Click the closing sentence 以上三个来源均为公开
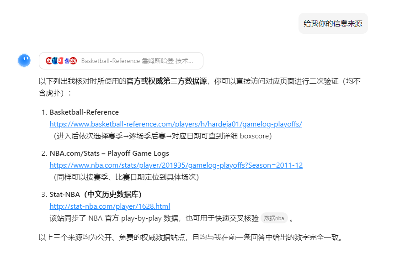Screen dimensions: 400x264 191,238
